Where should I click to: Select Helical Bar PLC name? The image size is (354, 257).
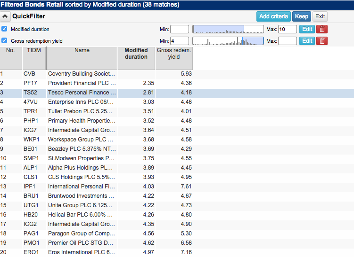tap(82, 215)
